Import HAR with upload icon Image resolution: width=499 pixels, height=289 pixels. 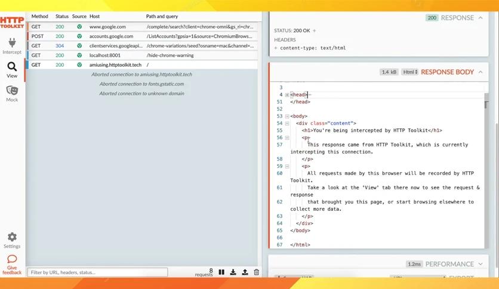coord(245,272)
